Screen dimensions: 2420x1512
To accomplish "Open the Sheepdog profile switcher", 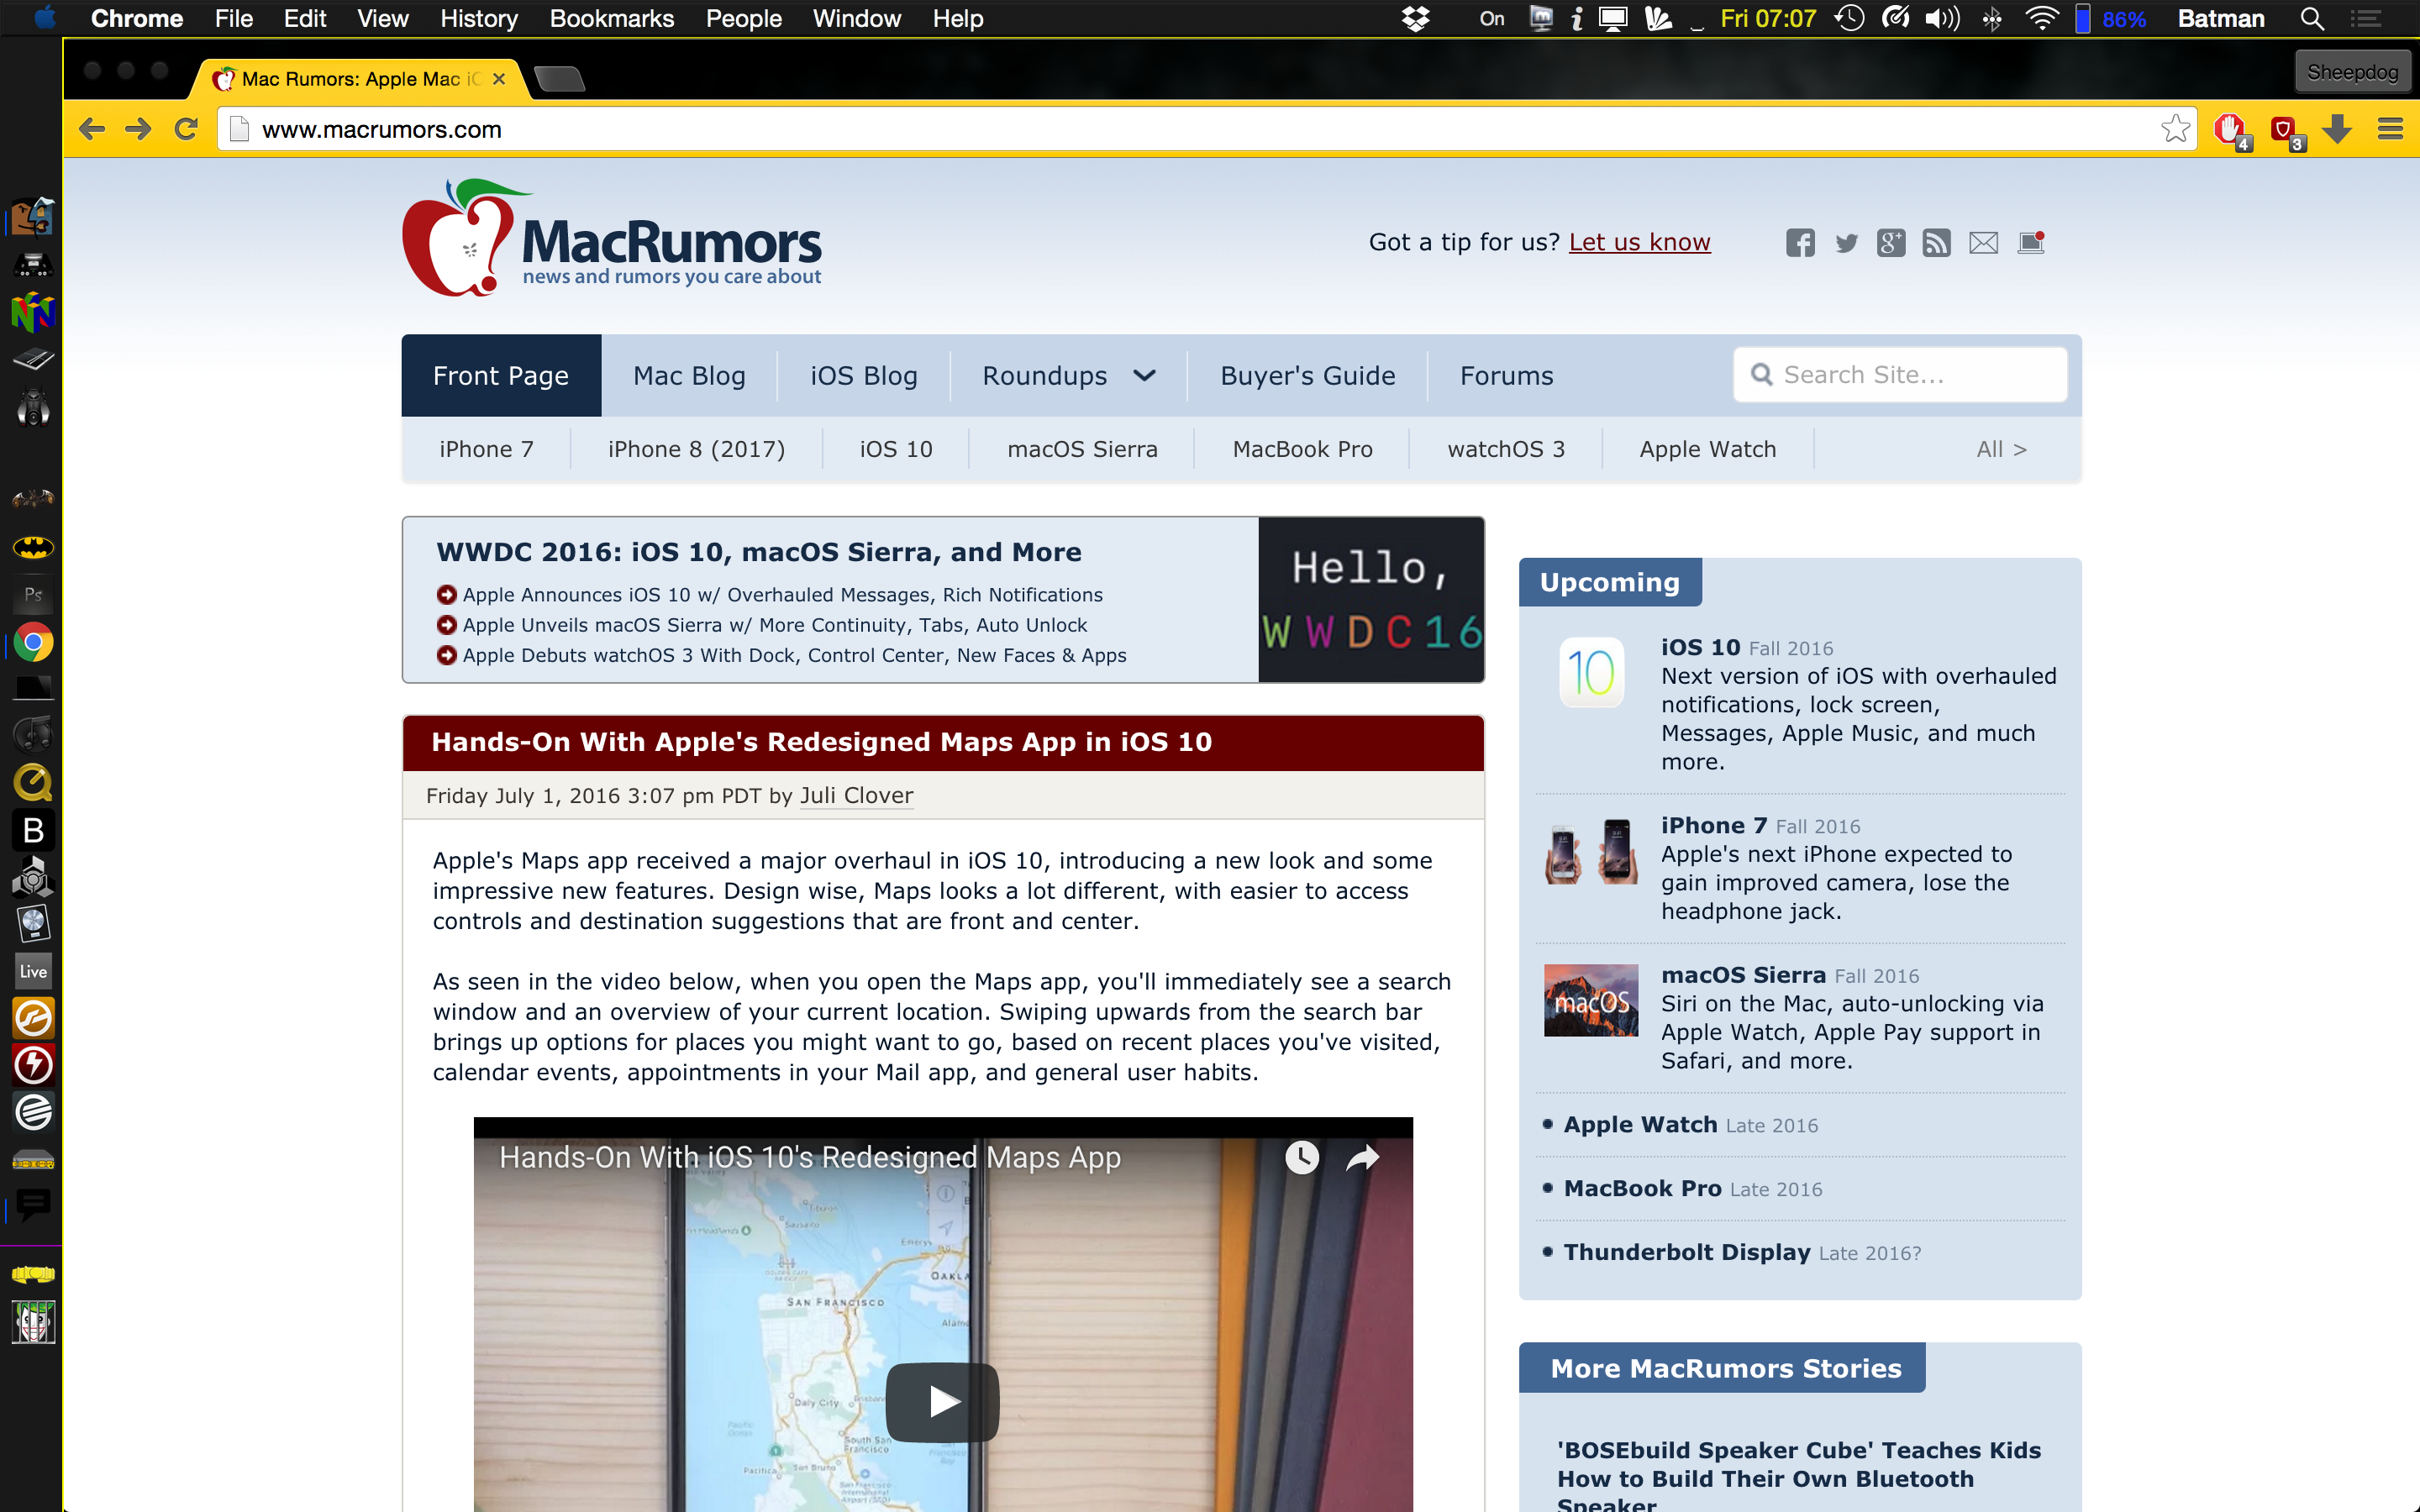I will pyautogui.click(x=2351, y=72).
